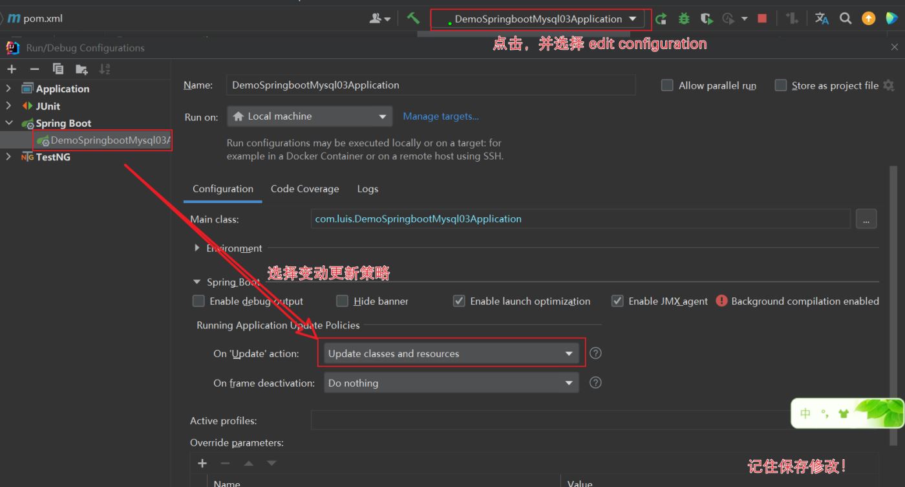Enable the Allow parallel run checkbox

pos(667,85)
